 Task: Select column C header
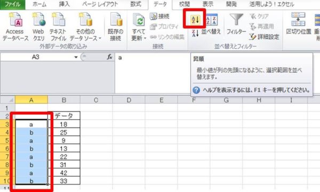click(x=96, y=100)
